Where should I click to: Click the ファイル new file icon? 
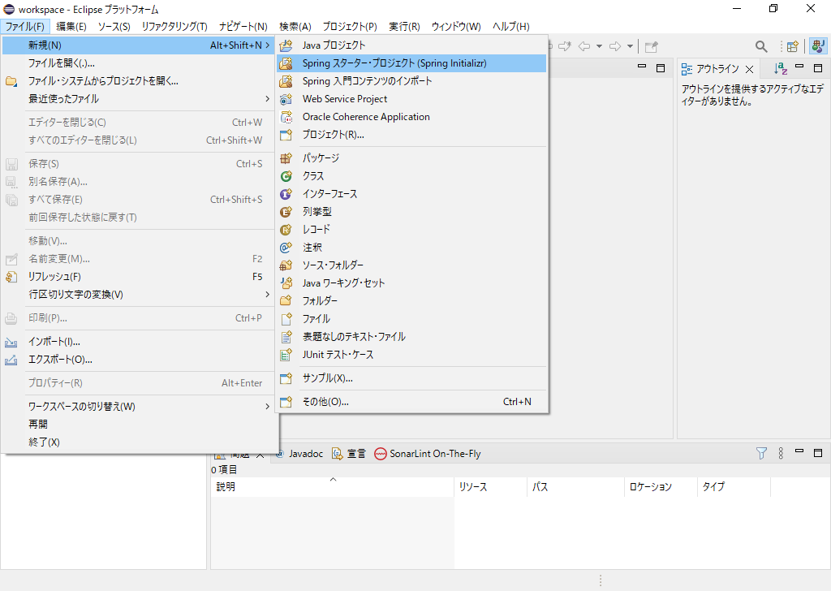tap(286, 318)
